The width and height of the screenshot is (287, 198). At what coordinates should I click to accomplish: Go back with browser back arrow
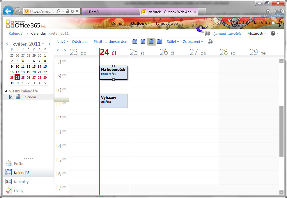point(8,11)
